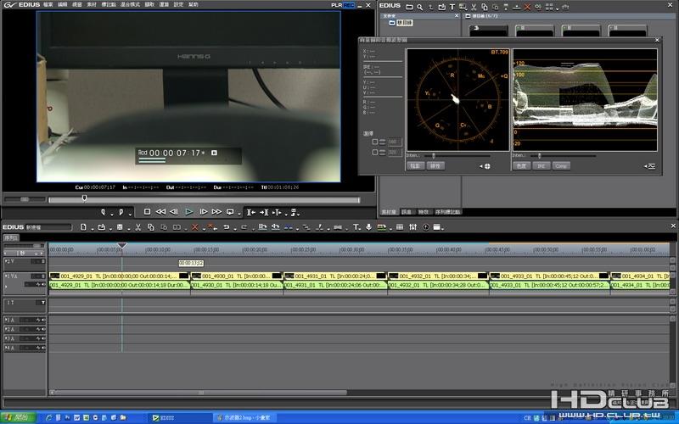
Task: Click the Set In point icon
Action: (103, 212)
